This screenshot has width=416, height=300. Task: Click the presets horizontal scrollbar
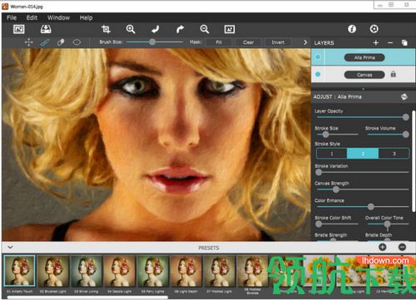87,298
